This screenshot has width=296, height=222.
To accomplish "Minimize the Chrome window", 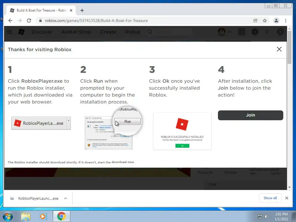I will (x=269, y=6).
